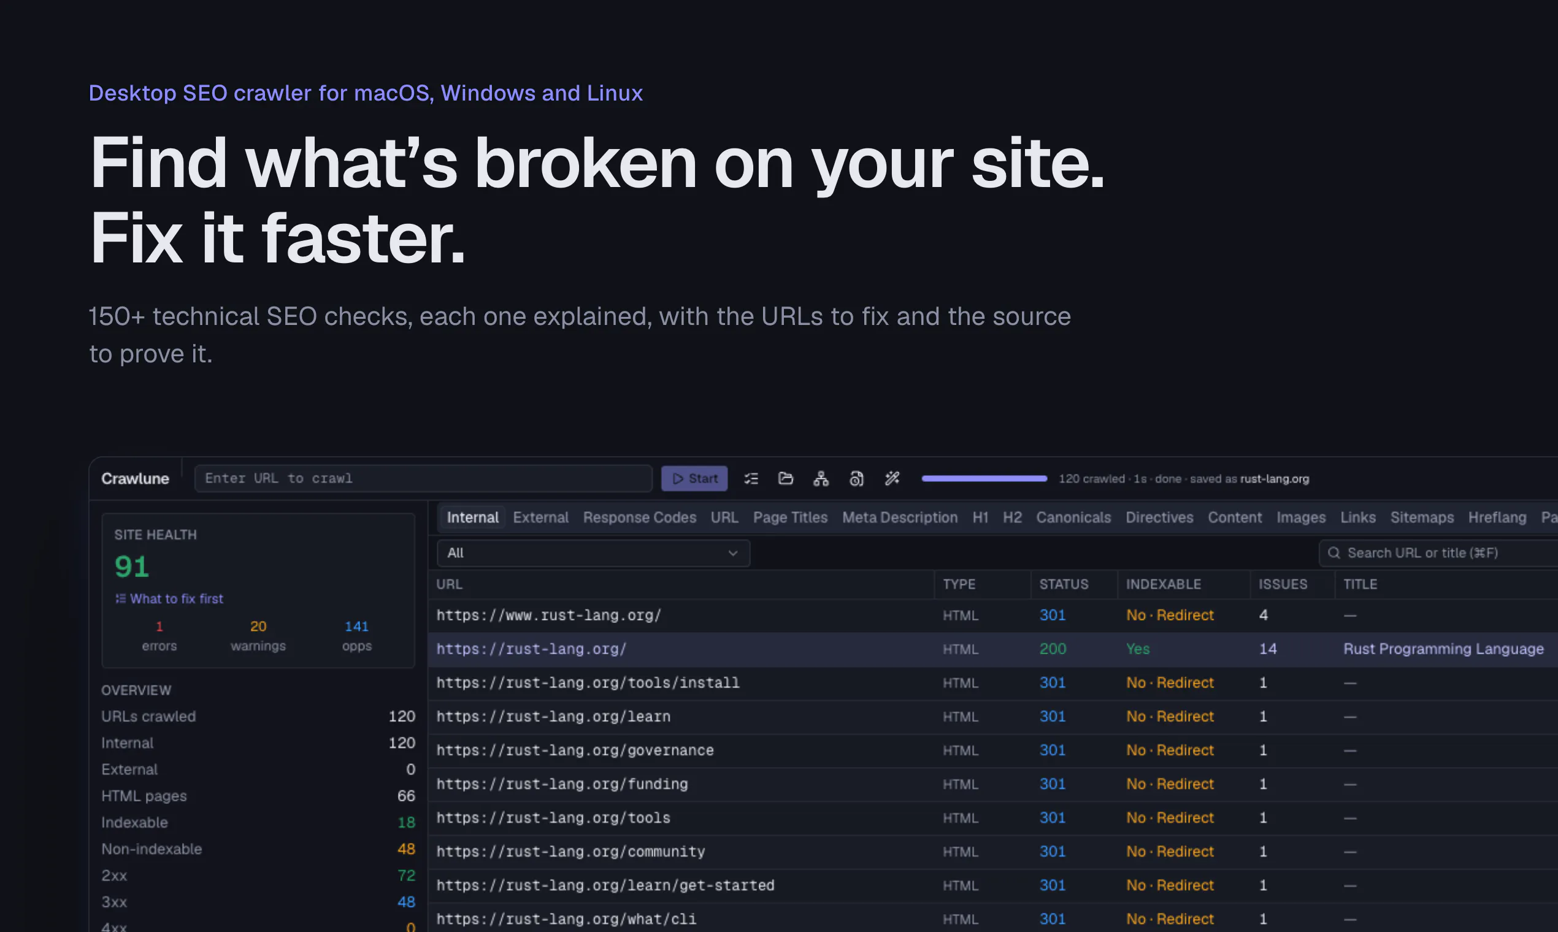Select the https://rust-lang.org/ row

[992, 649]
